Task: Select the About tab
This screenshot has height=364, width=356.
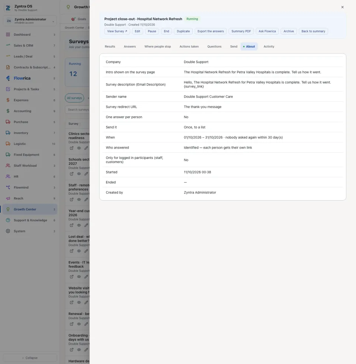Action: click(249, 46)
